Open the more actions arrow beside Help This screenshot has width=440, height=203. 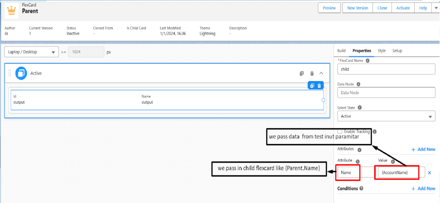pyautogui.click(x=436, y=8)
